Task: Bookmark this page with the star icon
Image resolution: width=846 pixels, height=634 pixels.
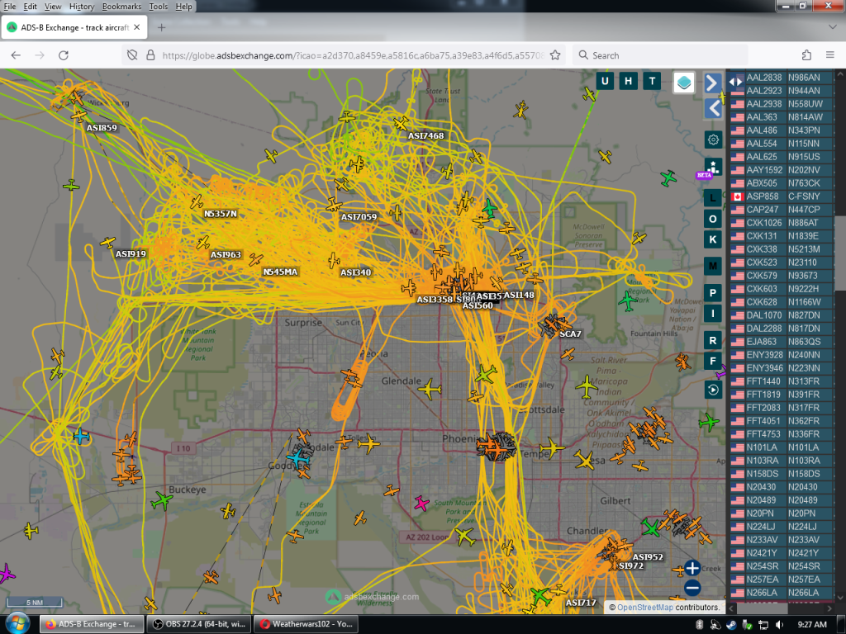Action: click(555, 55)
